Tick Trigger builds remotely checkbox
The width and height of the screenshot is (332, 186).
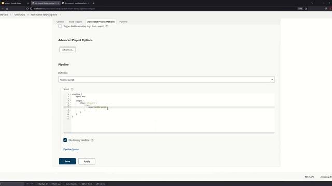tap(60, 26)
